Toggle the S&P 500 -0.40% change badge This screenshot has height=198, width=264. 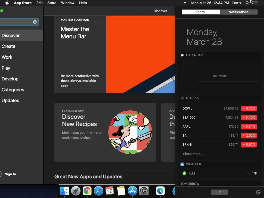point(249,118)
